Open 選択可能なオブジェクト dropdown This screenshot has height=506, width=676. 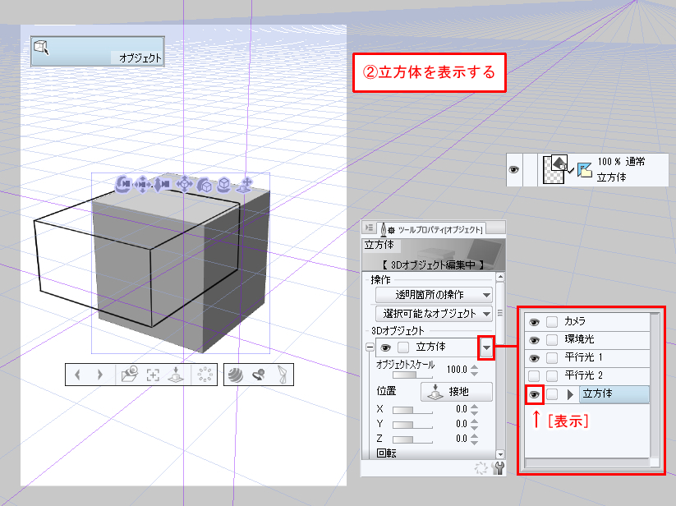(434, 314)
